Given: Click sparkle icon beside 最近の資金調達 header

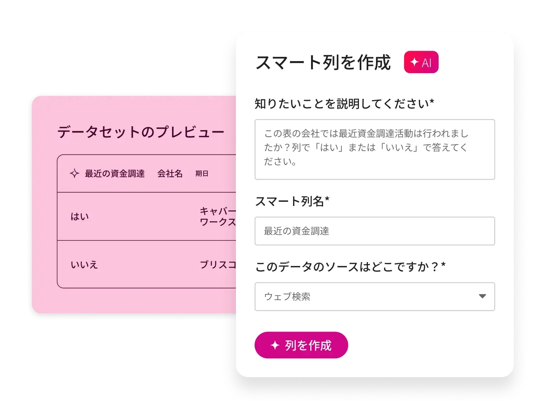Looking at the screenshot, I should tap(74, 173).
